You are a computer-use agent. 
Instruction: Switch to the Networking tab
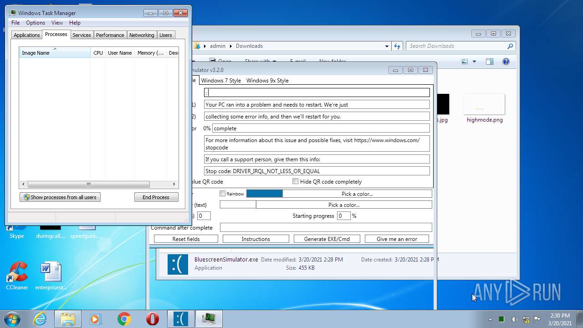(x=142, y=35)
